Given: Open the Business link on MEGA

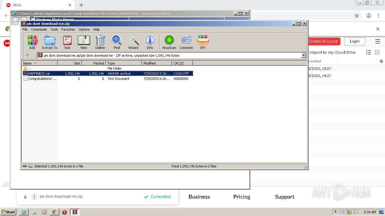Looking at the screenshot, I should click(x=199, y=197).
